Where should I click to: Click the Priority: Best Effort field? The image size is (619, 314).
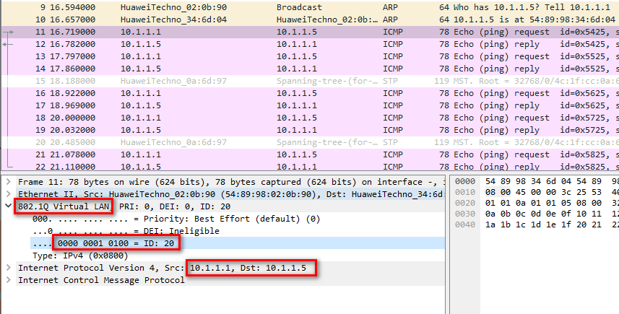point(176,219)
